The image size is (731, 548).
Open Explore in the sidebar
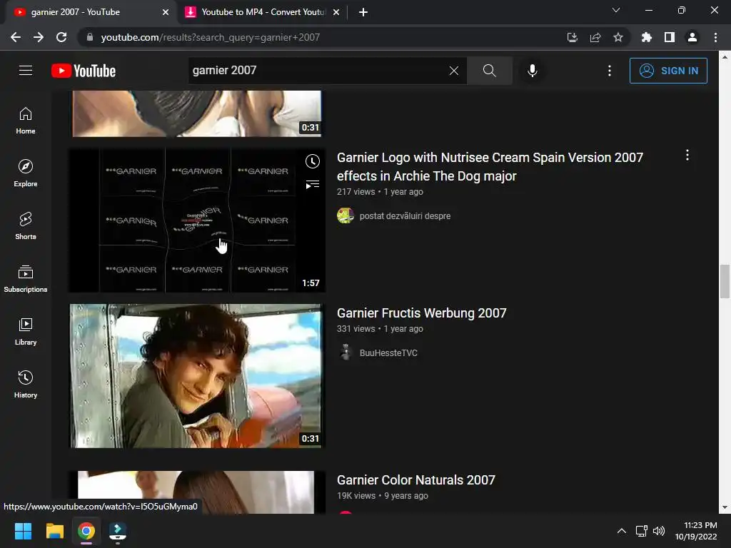(x=26, y=173)
